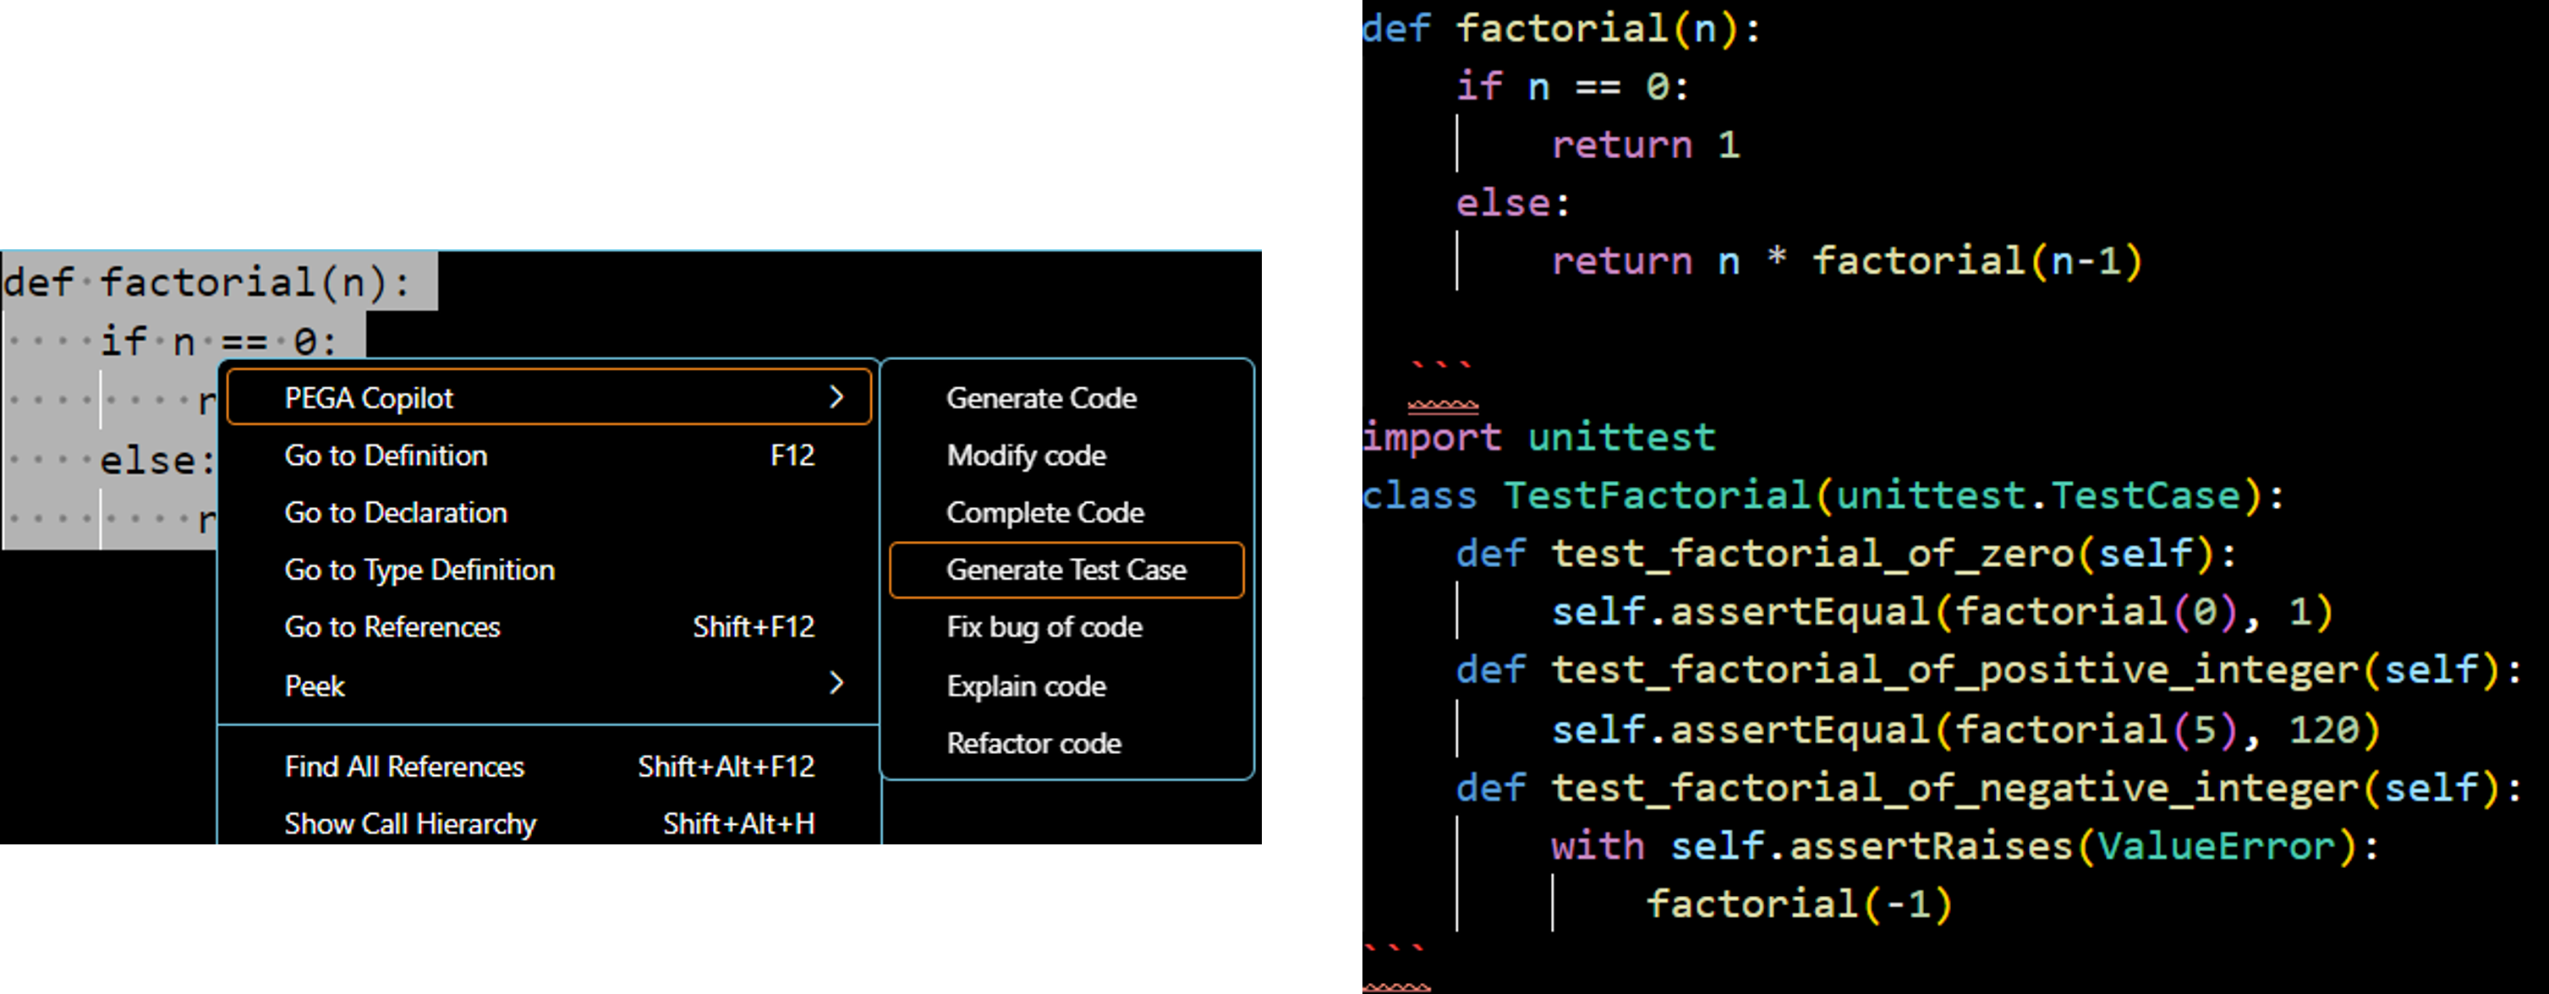Expand the Peek submenu chevron
The width and height of the screenshot is (2549, 994).
(x=836, y=684)
